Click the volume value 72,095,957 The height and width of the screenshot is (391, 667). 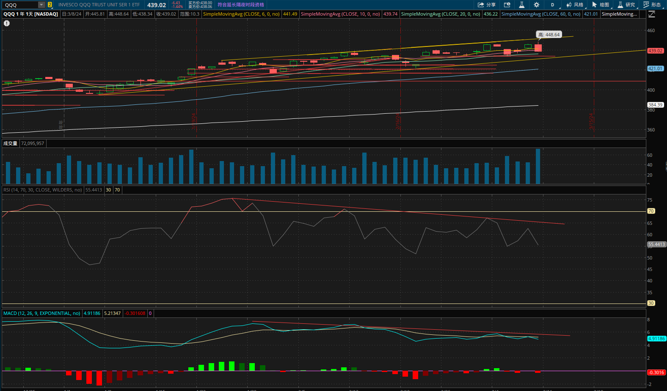click(x=33, y=143)
